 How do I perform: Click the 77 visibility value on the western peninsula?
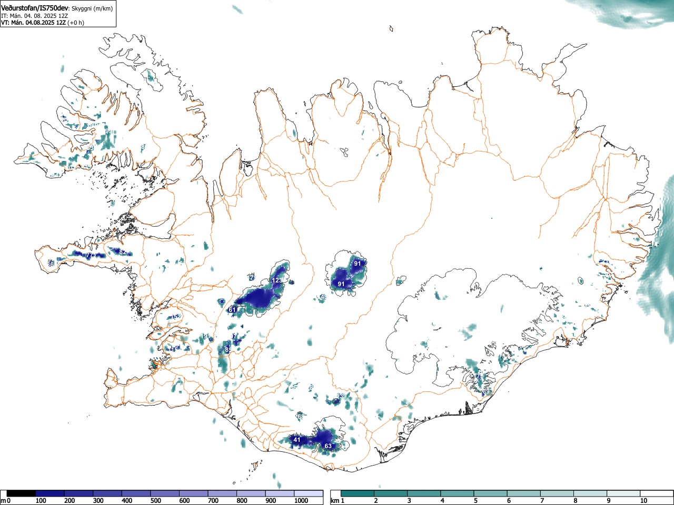tap(90, 256)
